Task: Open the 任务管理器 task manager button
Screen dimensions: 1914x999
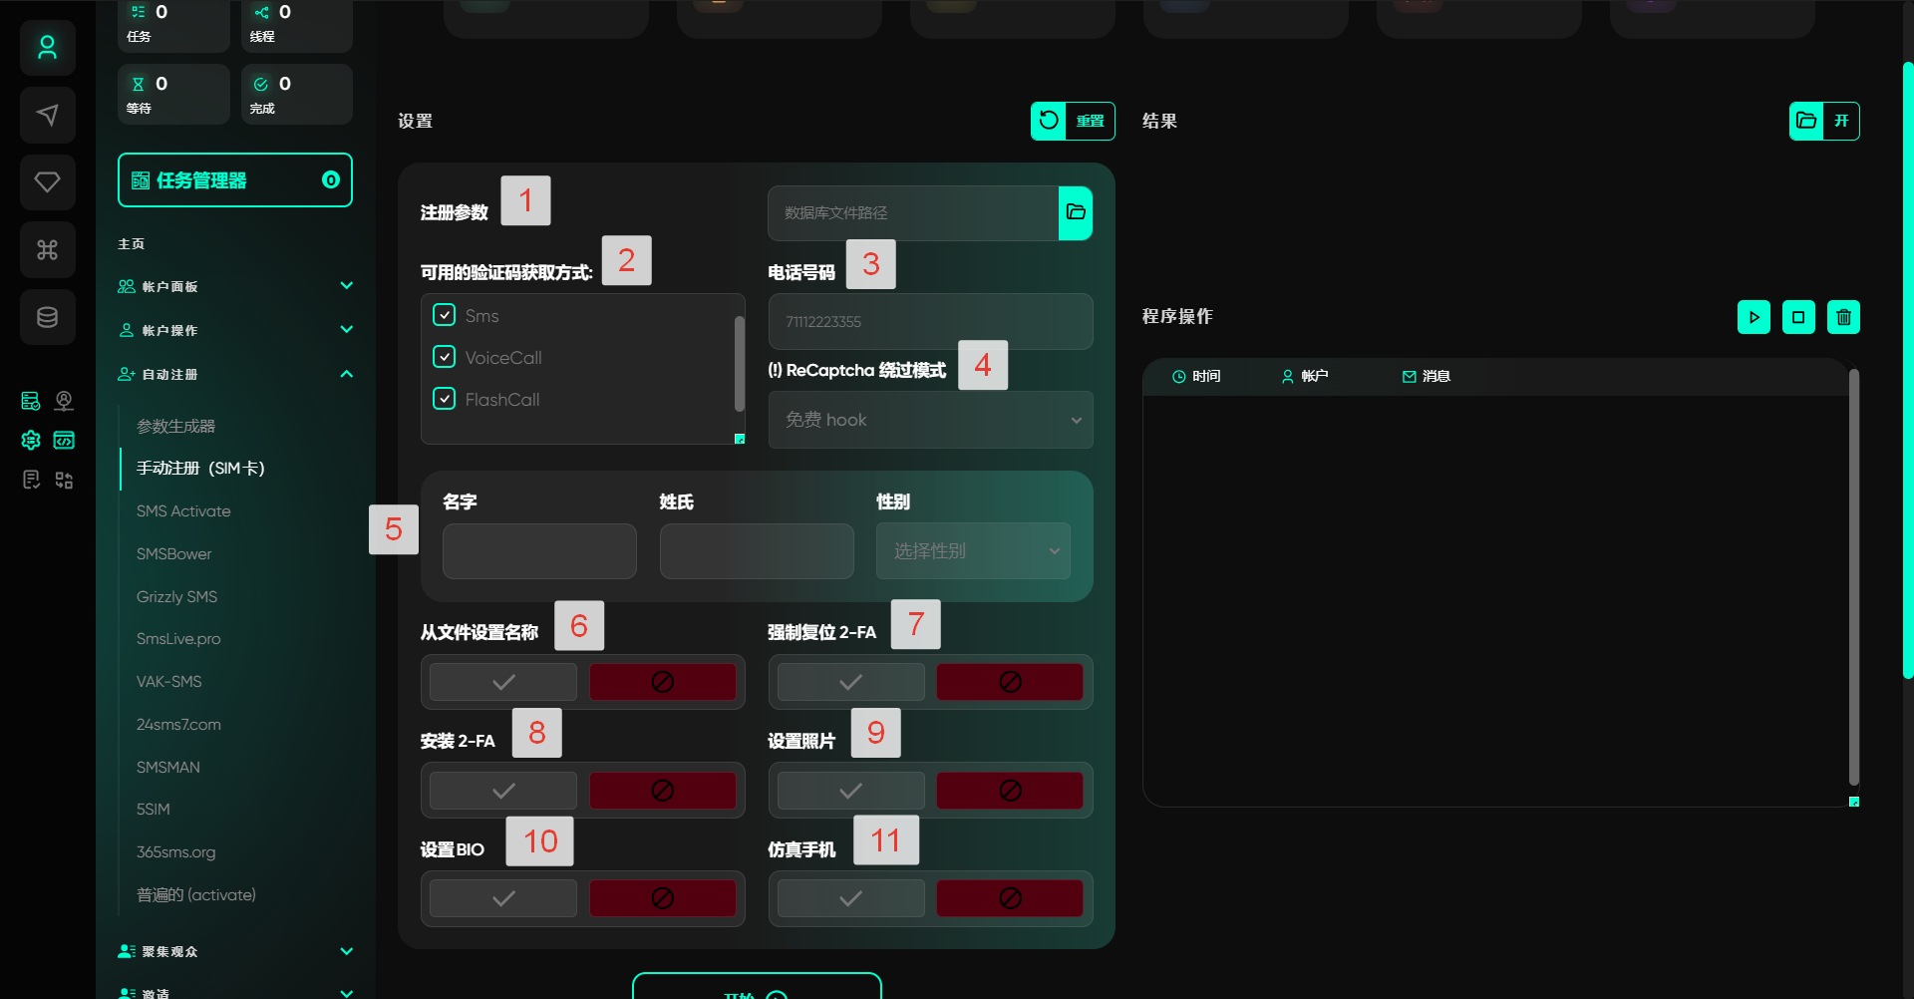Action: 235,180
